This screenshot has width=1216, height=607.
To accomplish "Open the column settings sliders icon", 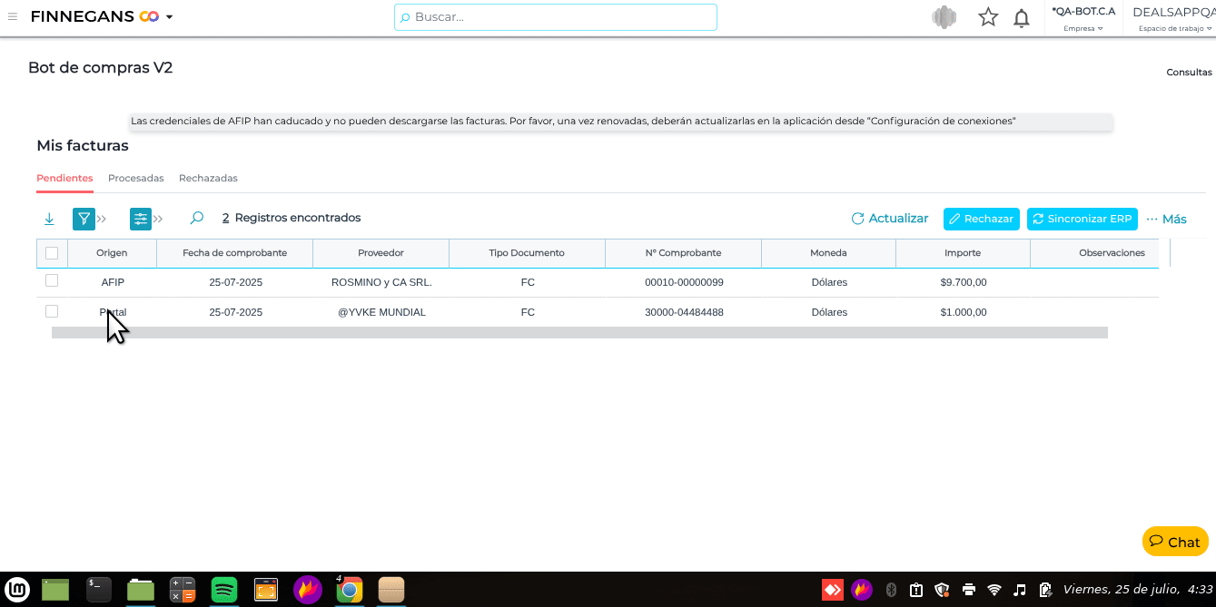I will tap(141, 219).
